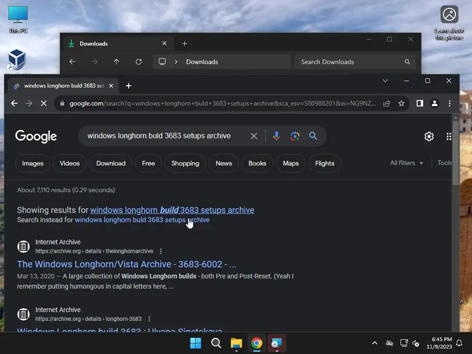Open notifications bell in taskbar

[x=459, y=343]
